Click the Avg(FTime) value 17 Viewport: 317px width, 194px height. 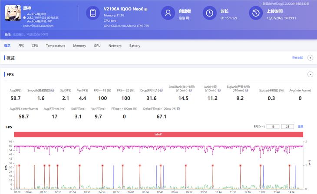click(55, 117)
